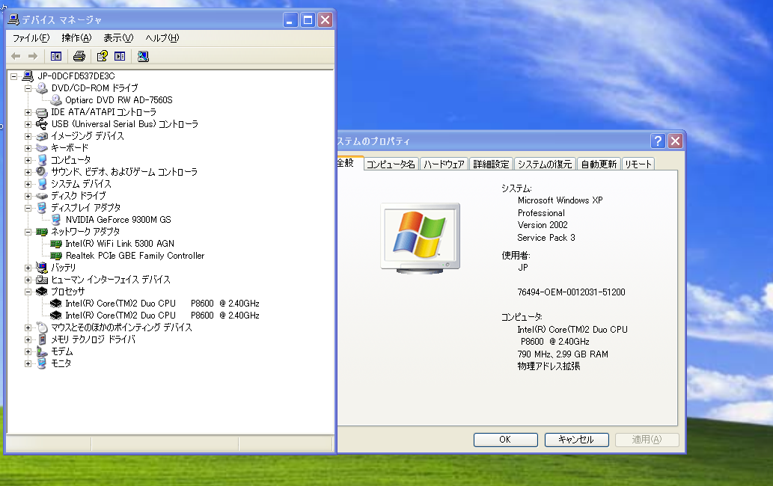Screen dimensions: 773x486
Task: Click the Forward arrow toolbar icon
Action: pos(32,56)
